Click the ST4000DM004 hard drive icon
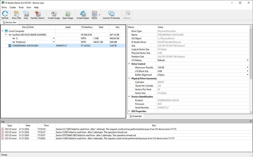The image size is (253, 157). click(x=10, y=46)
